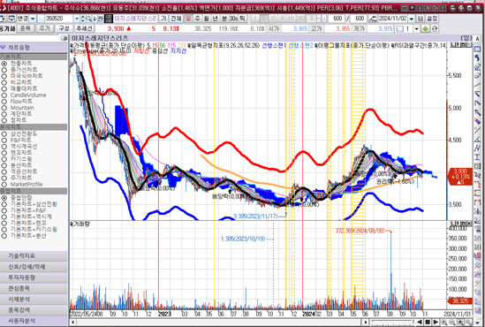
Task: Click the 구성 button
Action: (x=64, y=29)
